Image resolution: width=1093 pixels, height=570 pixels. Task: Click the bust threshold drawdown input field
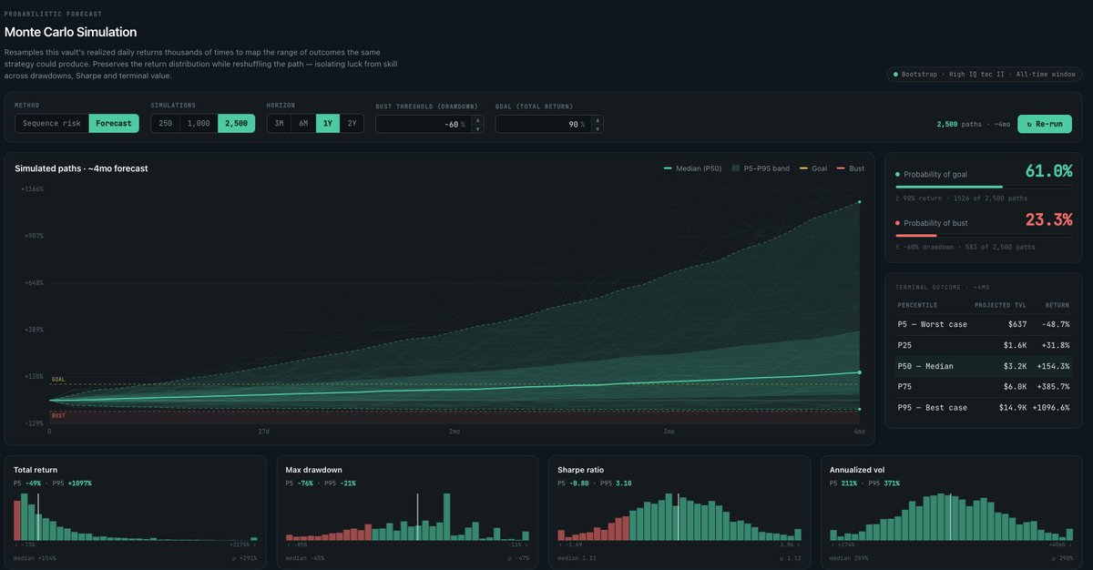click(423, 124)
